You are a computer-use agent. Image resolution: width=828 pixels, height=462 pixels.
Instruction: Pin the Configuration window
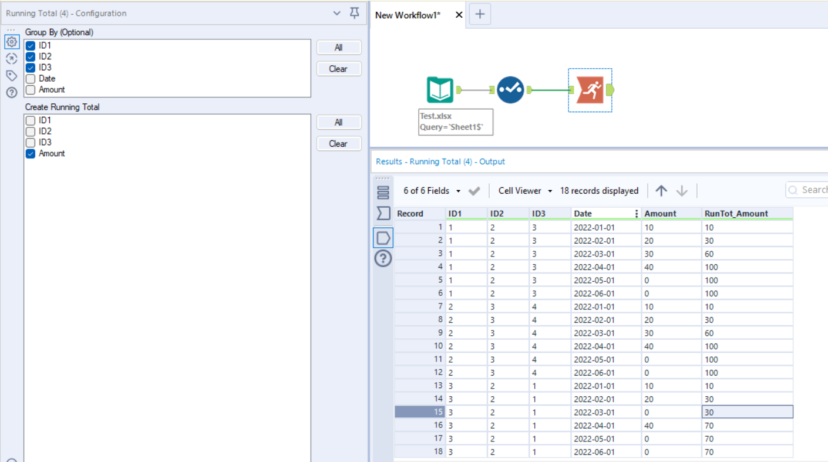pos(354,13)
